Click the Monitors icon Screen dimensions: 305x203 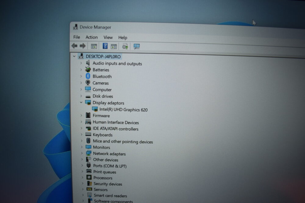[88, 147]
